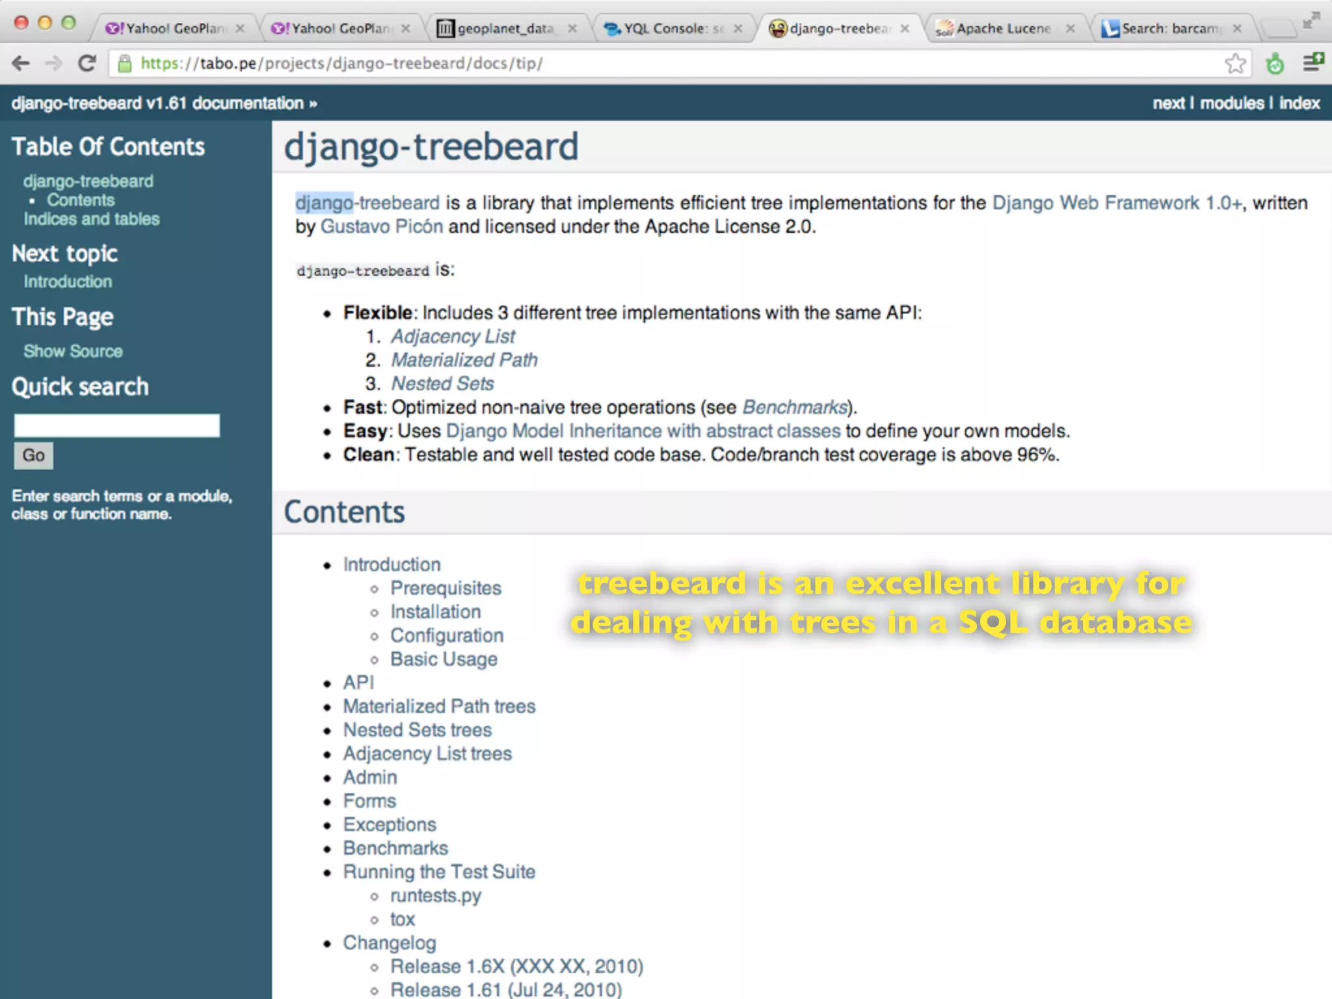
Task: Open Introduction under Next topic
Action: [68, 282]
